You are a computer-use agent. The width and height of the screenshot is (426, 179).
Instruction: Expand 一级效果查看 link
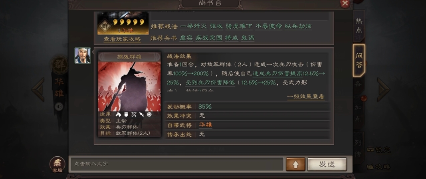pyautogui.click(x=306, y=96)
